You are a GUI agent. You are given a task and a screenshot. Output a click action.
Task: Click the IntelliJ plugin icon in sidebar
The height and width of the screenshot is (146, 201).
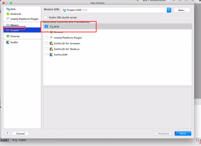click(8, 19)
